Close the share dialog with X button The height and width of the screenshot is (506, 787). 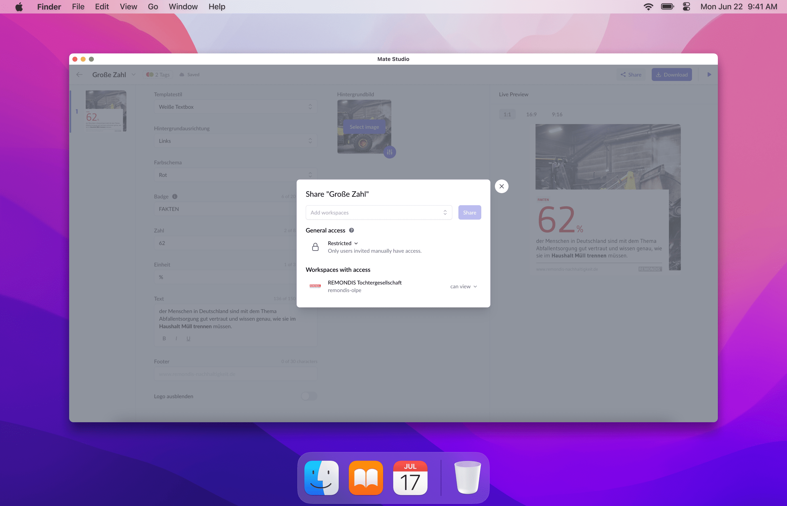click(x=501, y=186)
